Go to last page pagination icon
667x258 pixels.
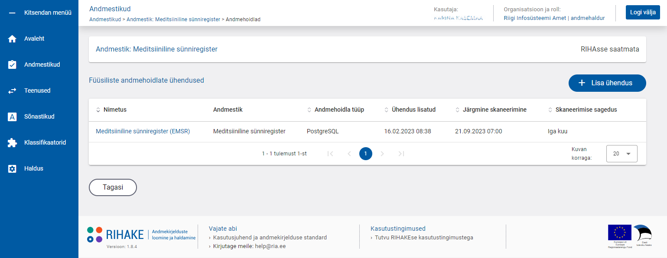point(401,154)
